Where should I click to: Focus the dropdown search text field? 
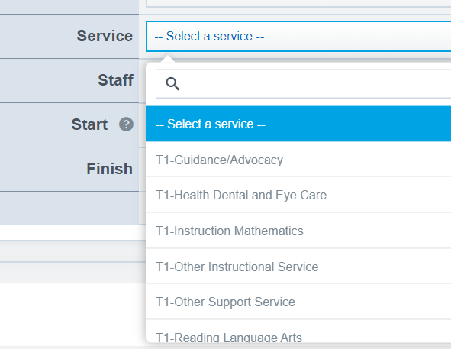(x=304, y=84)
